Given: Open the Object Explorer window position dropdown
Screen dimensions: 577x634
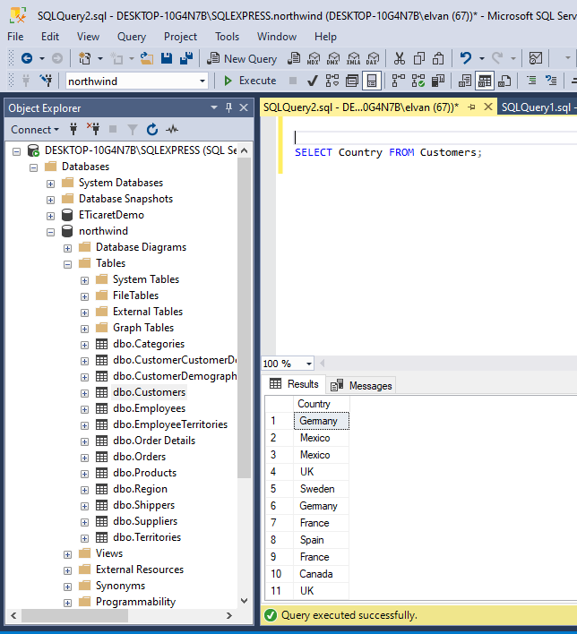Looking at the screenshot, I should 214,107.
